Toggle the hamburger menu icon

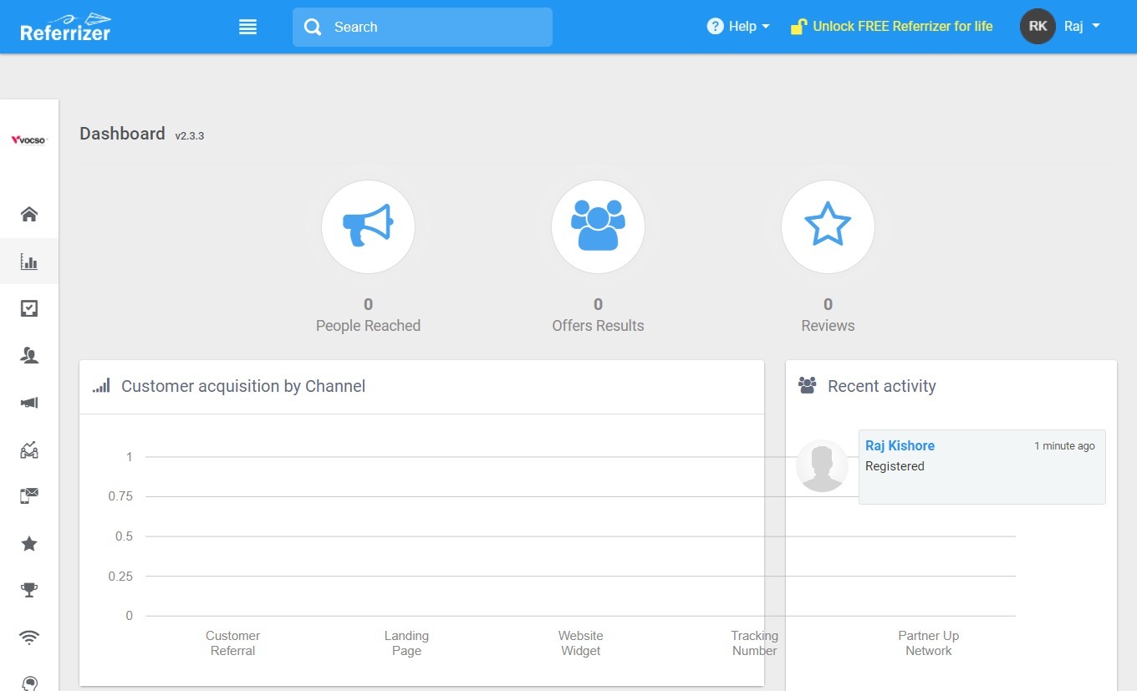[x=247, y=27]
